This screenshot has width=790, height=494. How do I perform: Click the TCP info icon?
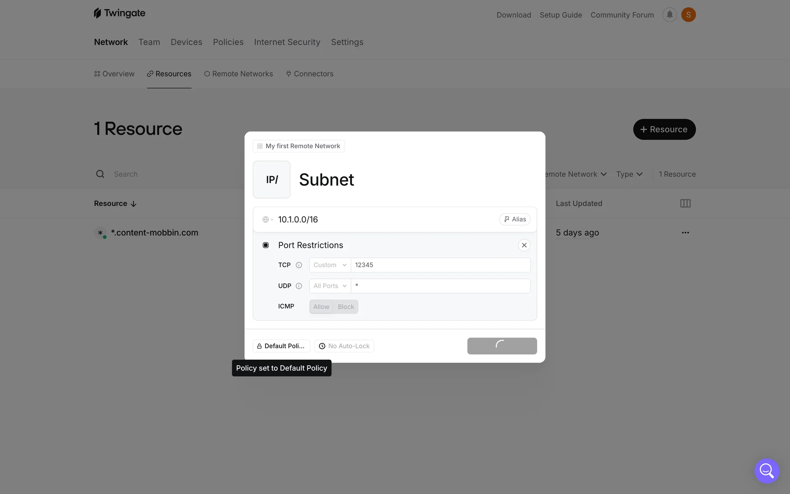click(299, 265)
